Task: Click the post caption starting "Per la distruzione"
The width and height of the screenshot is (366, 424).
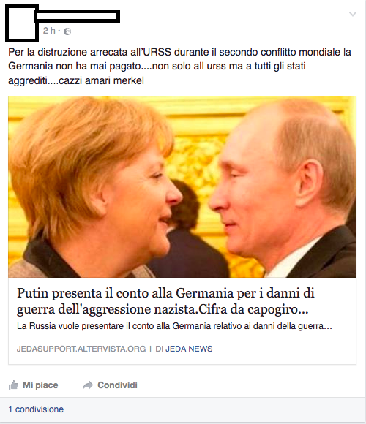Action: click(x=179, y=67)
